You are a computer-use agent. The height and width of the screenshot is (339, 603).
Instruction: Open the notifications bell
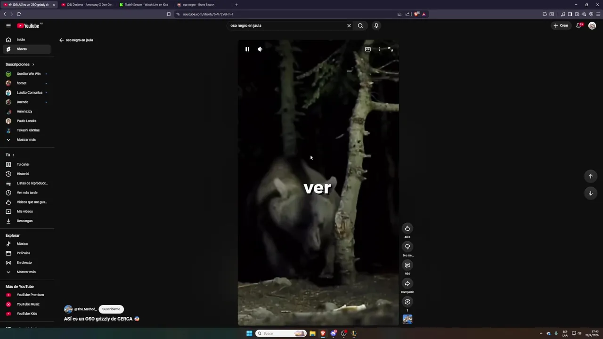pos(579,25)
